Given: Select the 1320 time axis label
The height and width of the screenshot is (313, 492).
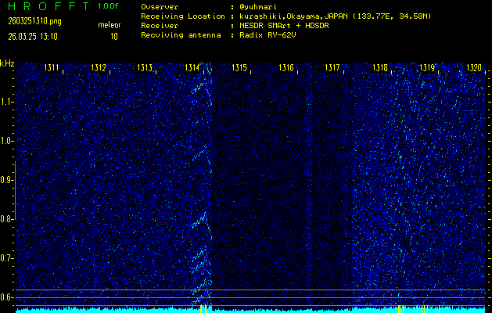Looking at the screenshot, I should click(474, 67).
